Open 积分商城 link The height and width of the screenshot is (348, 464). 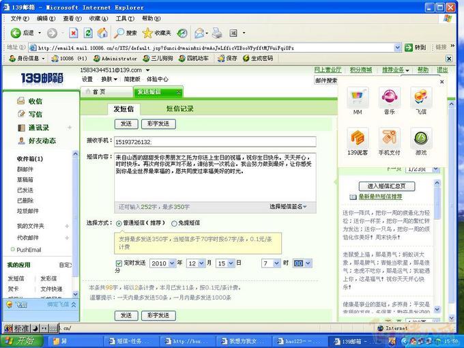[361, 70]
